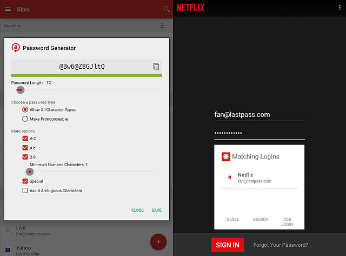Uncheck the A-Z uppercase checkbox
Viewport: 346px width, 256px height.
point(25,138)
